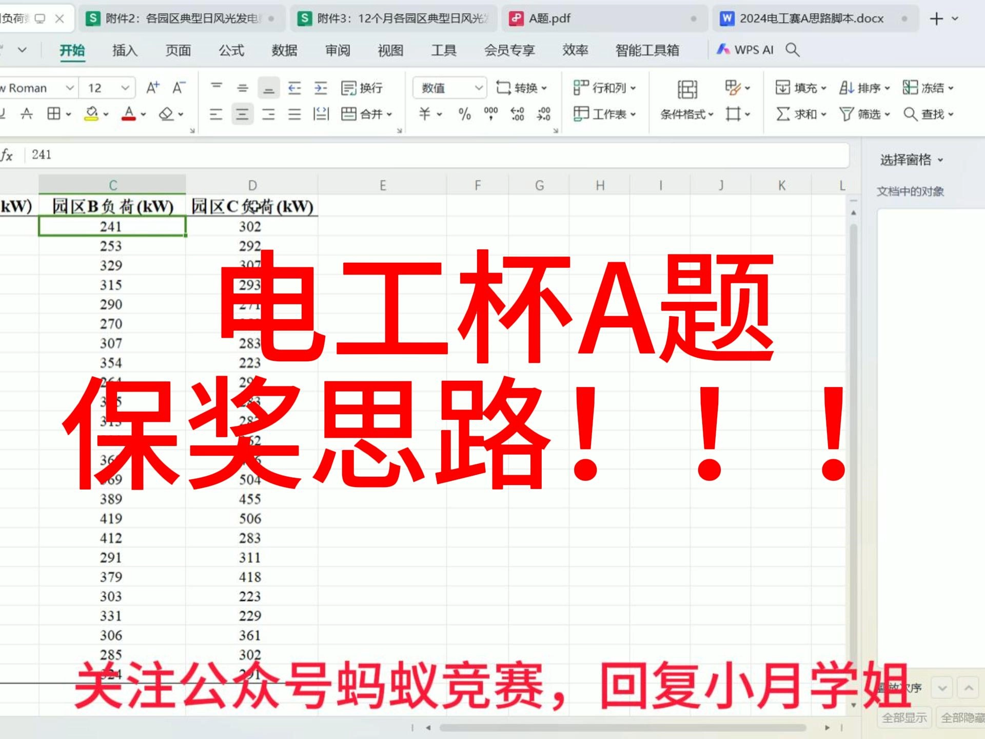
Task: Click the ribbon search magnifier icon
Action: coord(793,50)
